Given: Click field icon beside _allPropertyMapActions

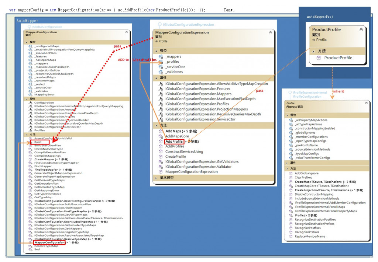Looking at the screenshot, I should (291, 120).
